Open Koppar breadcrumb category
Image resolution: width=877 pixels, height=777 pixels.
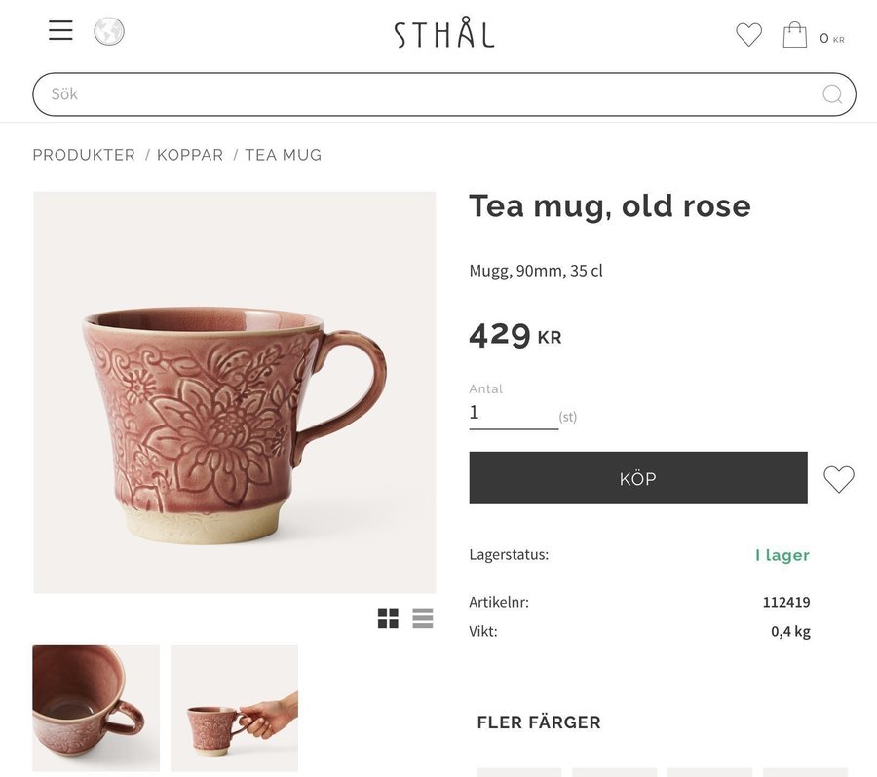point(190,155)
